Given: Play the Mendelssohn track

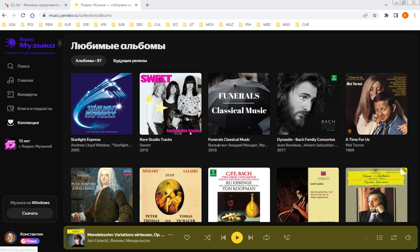Looking at the screenshot, I should (x=237, y=238).
